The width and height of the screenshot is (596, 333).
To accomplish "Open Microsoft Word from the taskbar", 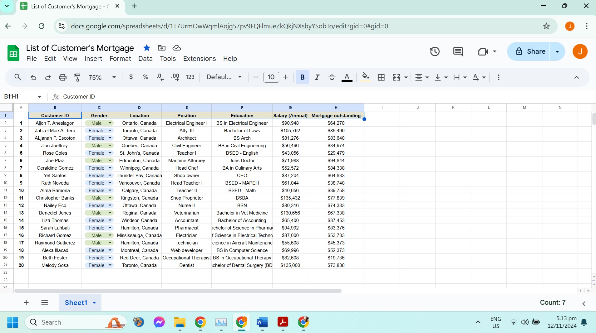I will click(262, 322).
